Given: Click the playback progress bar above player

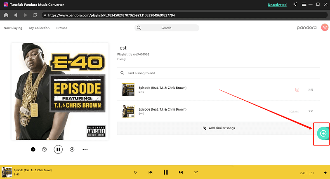Looking at the screenshot, I should (x=165, y=165).
